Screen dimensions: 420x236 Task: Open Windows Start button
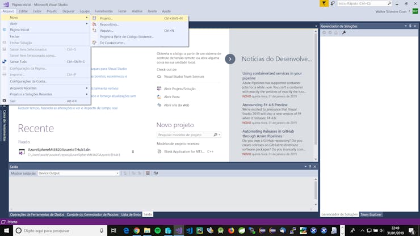point(6,231)
